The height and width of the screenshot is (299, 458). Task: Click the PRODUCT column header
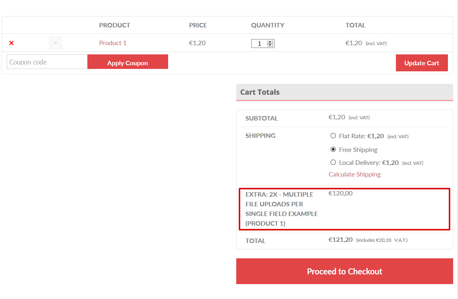coord(114,25)
